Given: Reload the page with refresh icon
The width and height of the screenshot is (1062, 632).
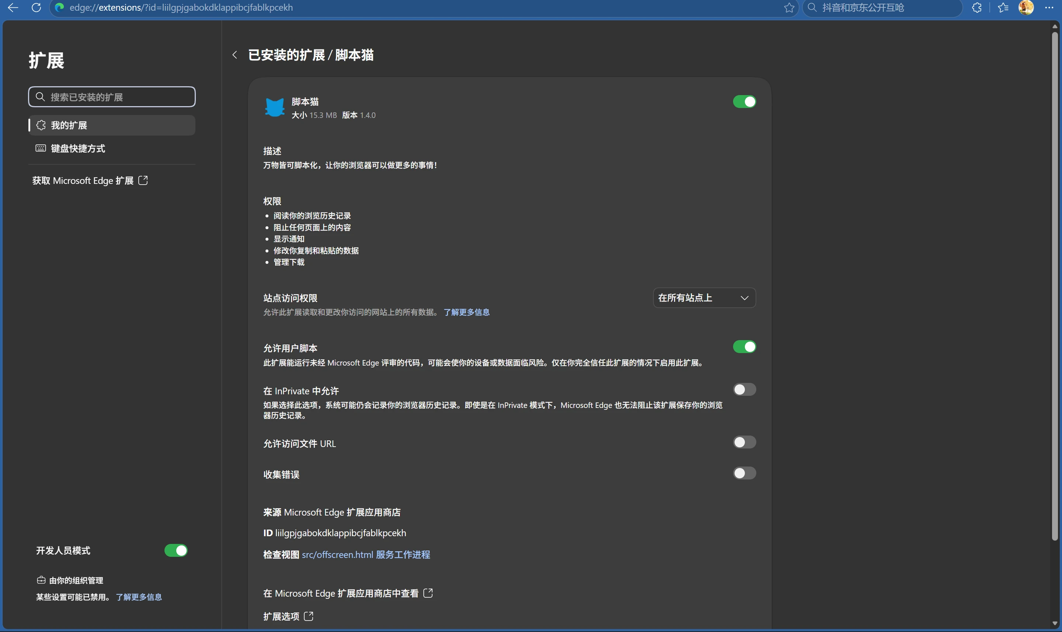Looking at the screenshot, I should (x=36, y=8).
